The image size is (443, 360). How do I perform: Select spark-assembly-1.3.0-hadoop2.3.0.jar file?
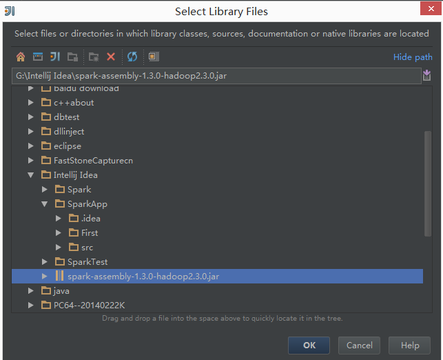[x=217, y=277]
